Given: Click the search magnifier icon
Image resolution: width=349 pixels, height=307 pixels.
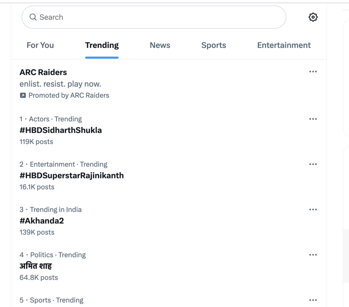Looking at the screenshot, I should coord(33,17).
